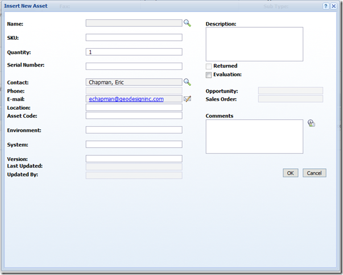Click the Name lookup magnifier icon
The width and height of the screenshot is (343, 275).
pos(187,23)
